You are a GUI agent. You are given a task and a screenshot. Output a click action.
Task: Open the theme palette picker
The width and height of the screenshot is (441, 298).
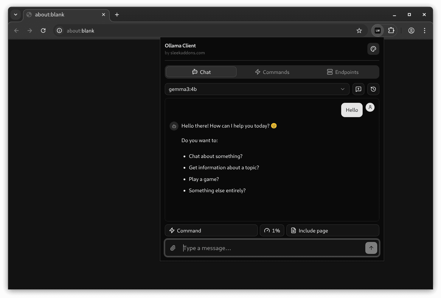(x=373, y=49)
